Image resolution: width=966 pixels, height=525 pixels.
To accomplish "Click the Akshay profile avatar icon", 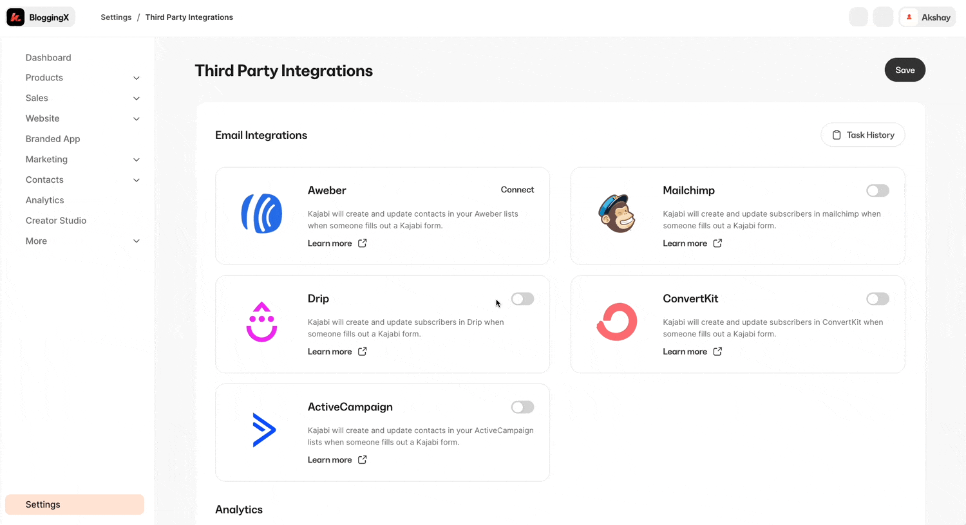I will (909, 17).
